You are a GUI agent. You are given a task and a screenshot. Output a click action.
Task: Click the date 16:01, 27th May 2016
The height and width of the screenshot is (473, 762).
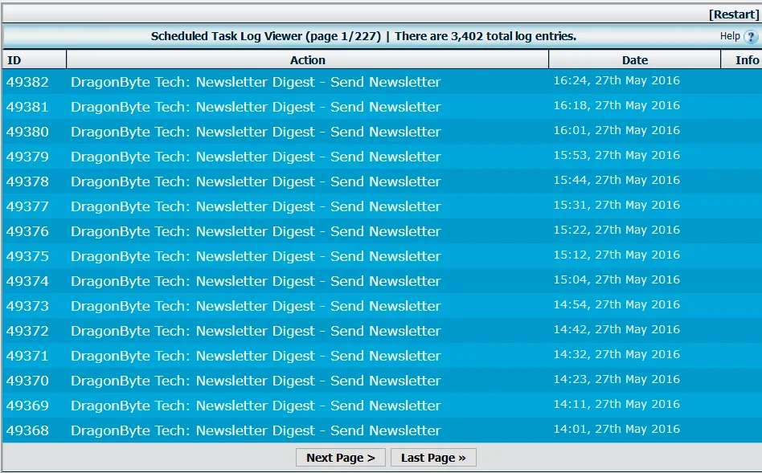point(617,130)
